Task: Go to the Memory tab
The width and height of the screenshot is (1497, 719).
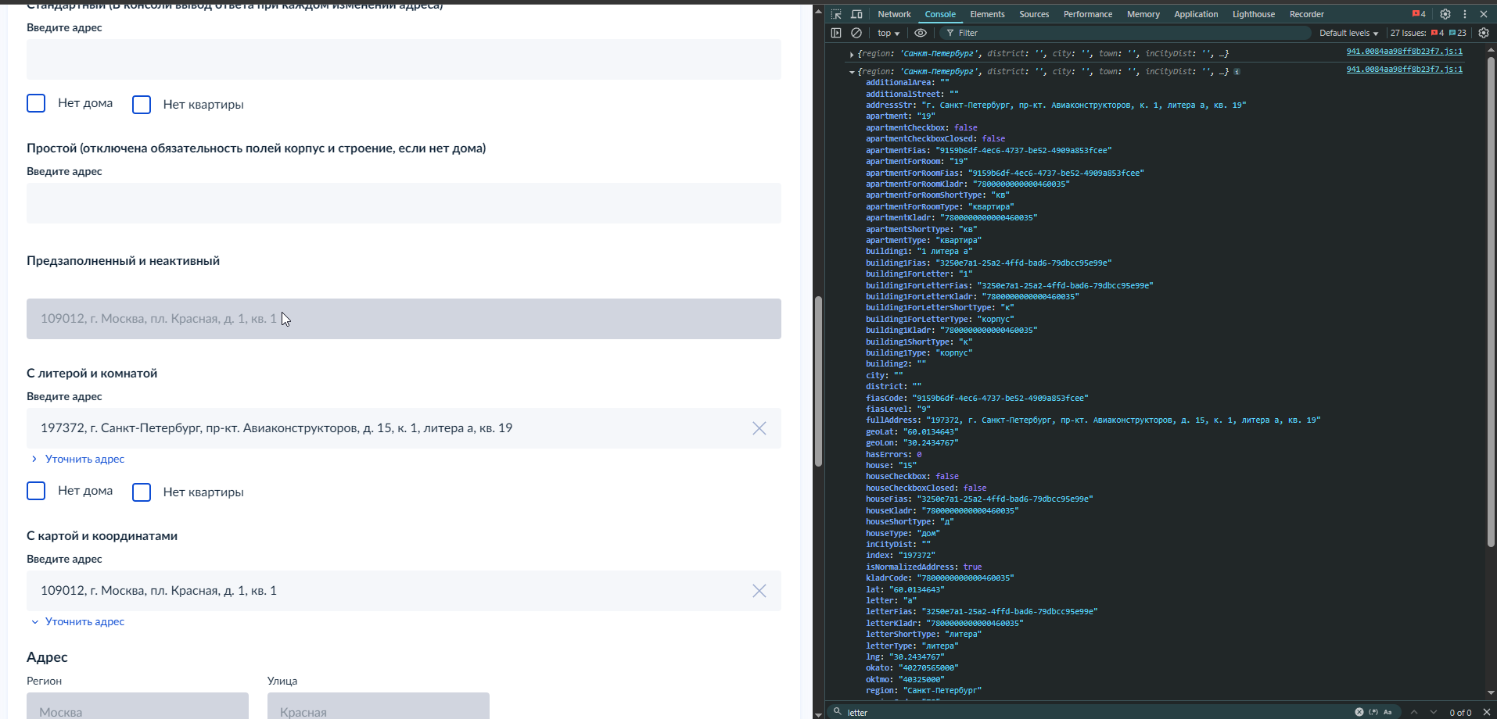Action: coord(1143,14)
